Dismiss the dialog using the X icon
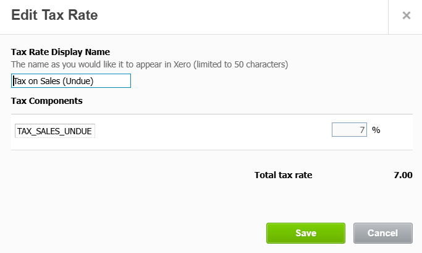 pos(406,16)
